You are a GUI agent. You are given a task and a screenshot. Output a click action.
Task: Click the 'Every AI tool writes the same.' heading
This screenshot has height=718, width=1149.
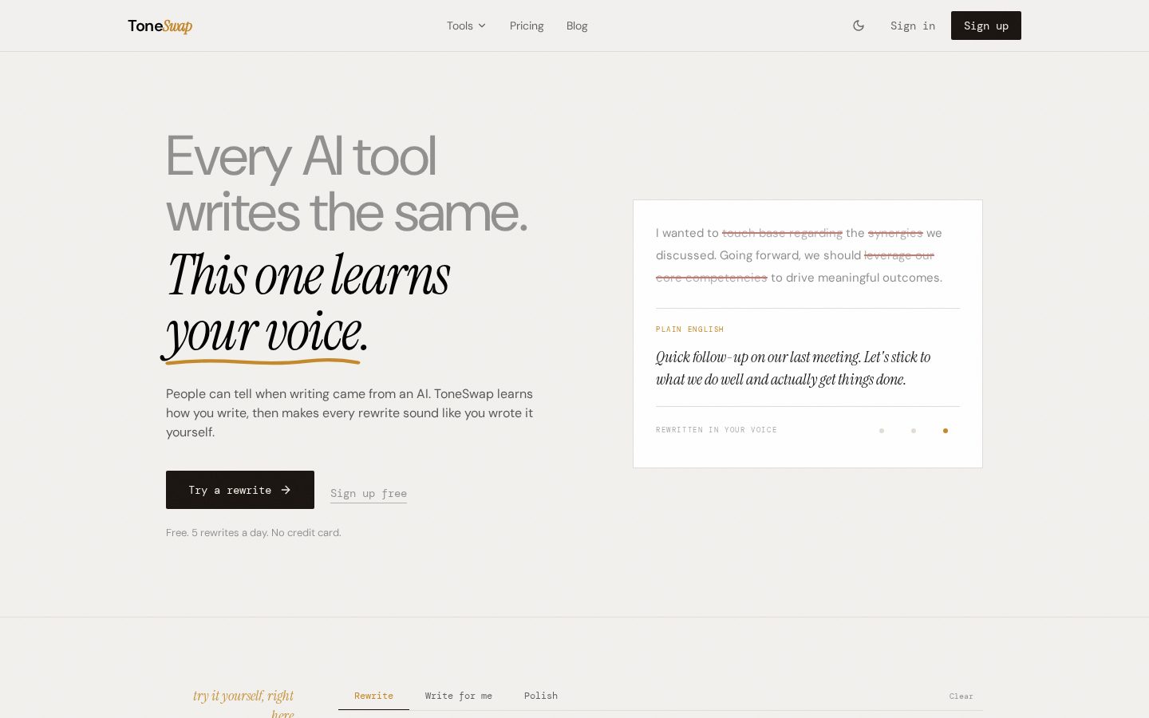coord(347,183)
